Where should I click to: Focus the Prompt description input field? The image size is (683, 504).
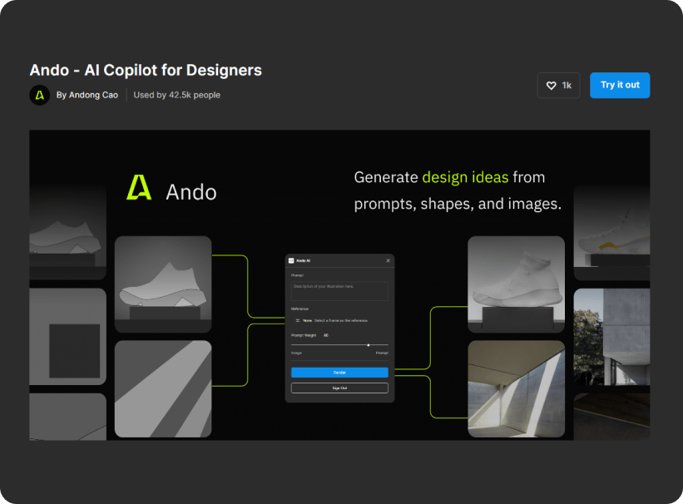coord(339,291)
